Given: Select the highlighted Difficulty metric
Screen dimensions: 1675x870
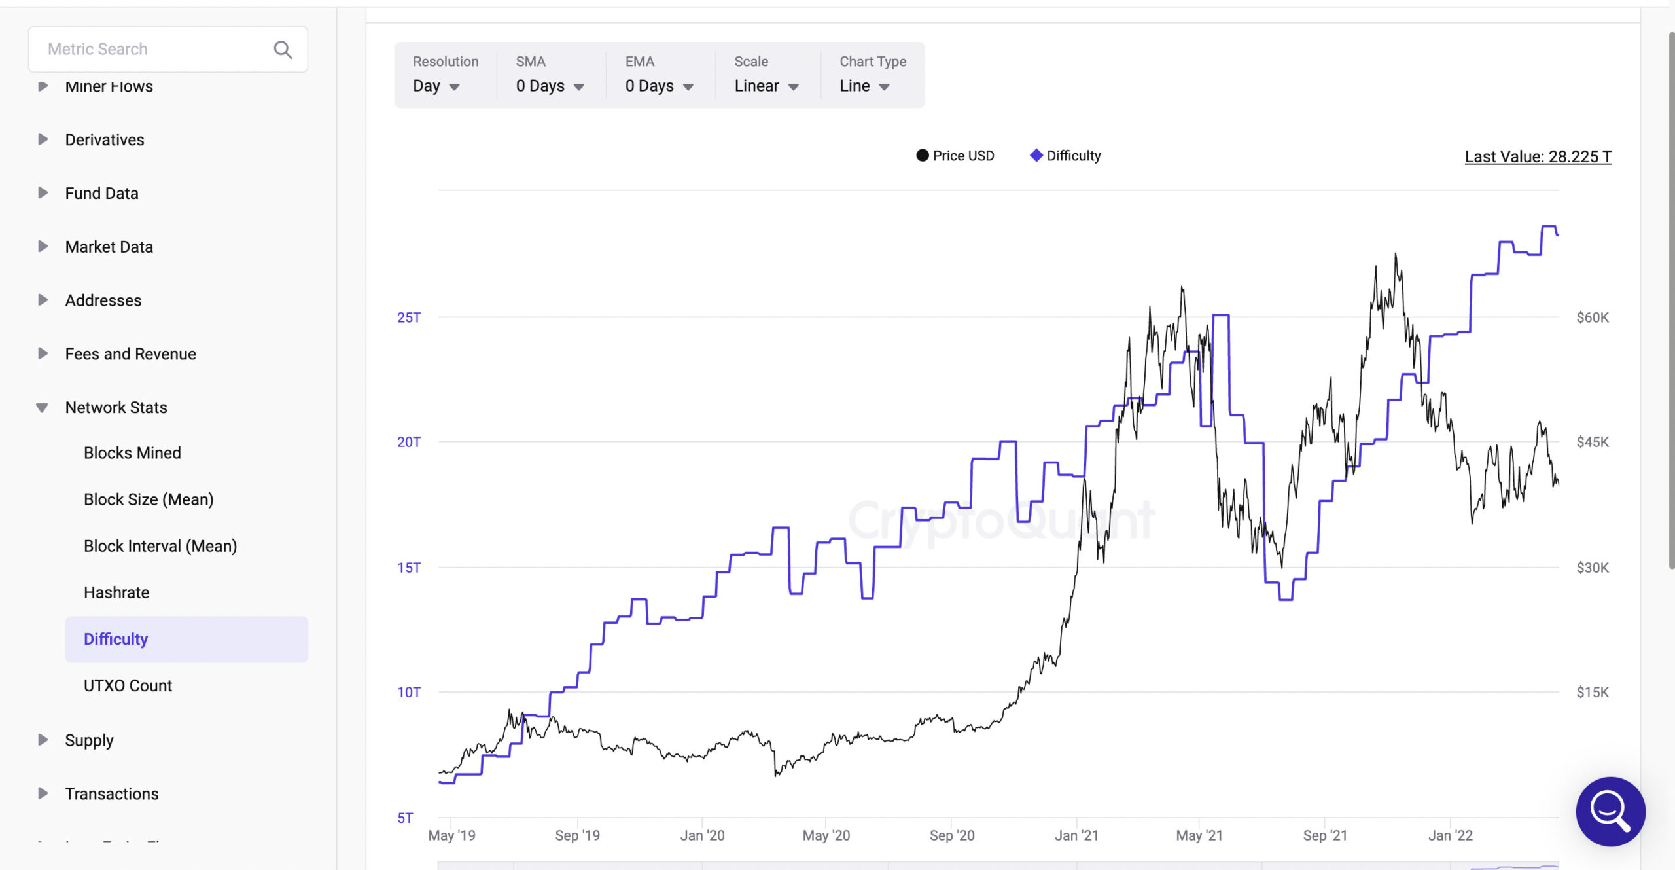Looking at the screenshot, I should tap(186, 639).
